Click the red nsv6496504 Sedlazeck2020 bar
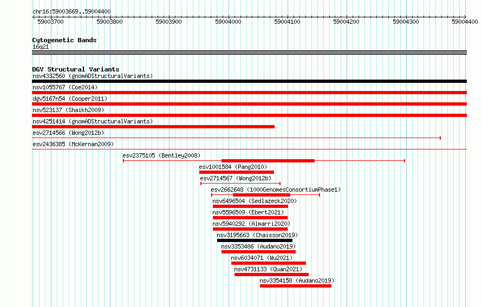 pyautogui.click(x=250, y=206)
